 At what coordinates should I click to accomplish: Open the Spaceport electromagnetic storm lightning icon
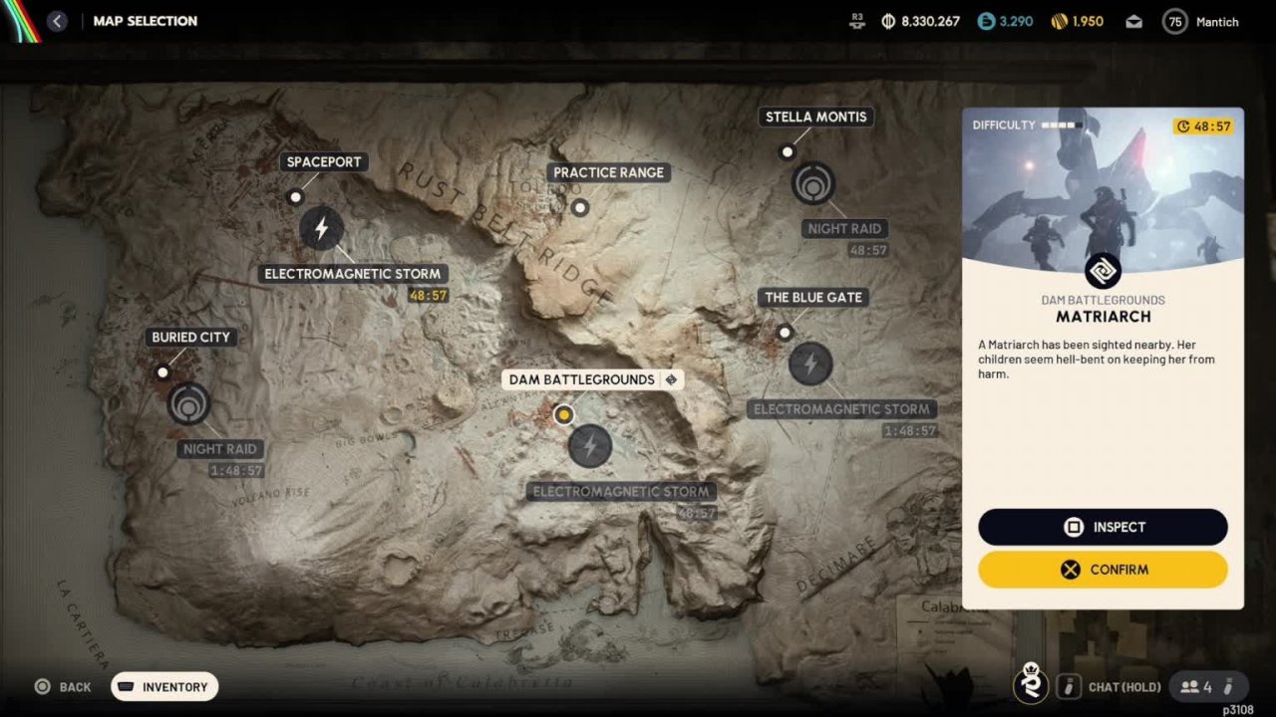coord(321,229)
